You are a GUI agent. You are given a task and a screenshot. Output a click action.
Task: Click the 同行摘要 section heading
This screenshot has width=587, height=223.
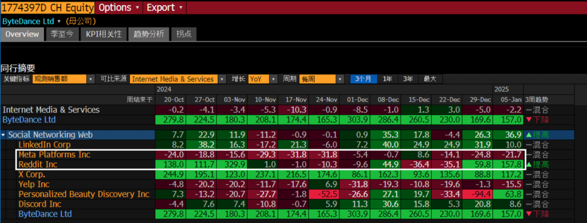tap(18, 68)
